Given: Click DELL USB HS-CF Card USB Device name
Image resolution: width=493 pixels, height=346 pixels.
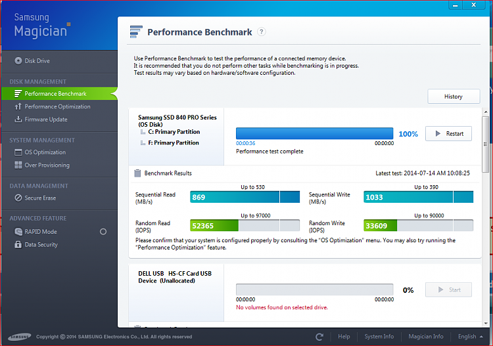Looking at the screenshot, I should tap(175, 277).
